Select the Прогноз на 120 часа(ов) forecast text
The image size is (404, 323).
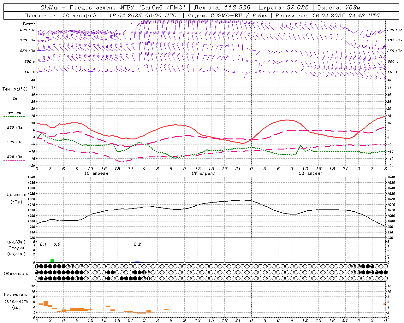61,15
